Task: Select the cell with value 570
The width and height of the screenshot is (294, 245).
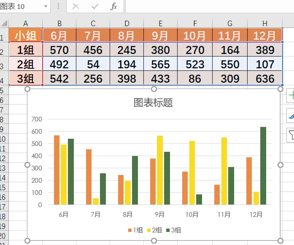Action: pyautogui.click(x=59, y=49)
